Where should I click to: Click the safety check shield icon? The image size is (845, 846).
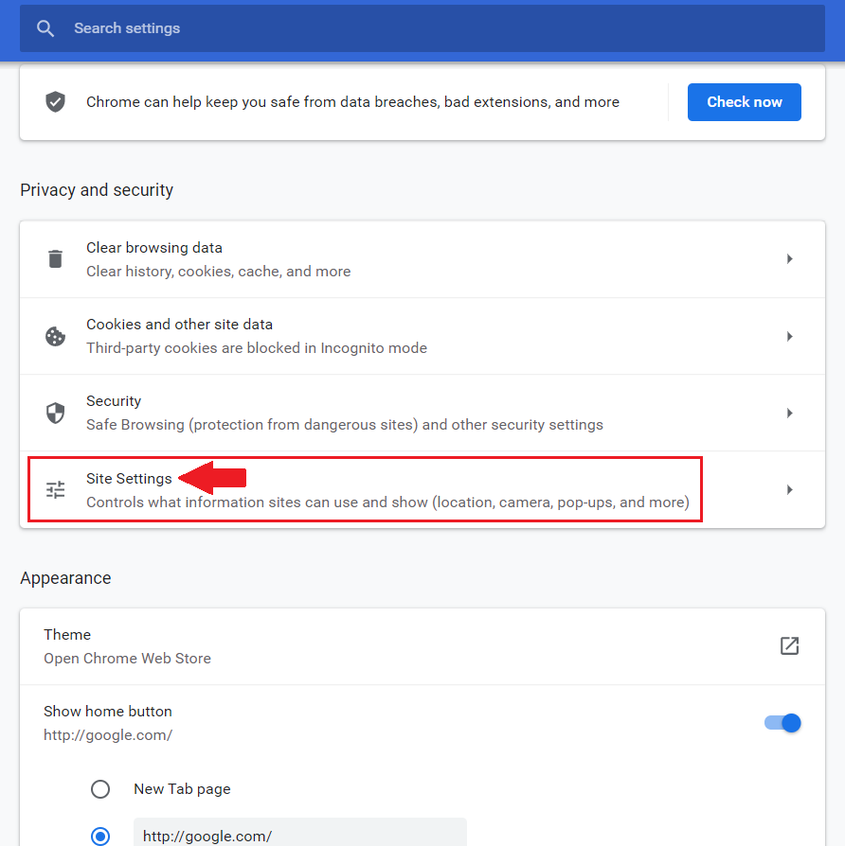point(55,102)
